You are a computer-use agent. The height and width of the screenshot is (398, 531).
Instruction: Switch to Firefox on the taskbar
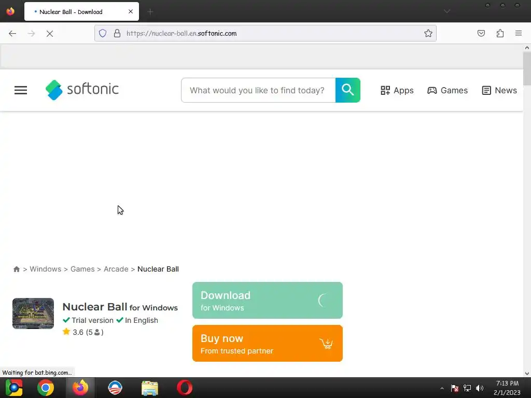coord(80,388)
